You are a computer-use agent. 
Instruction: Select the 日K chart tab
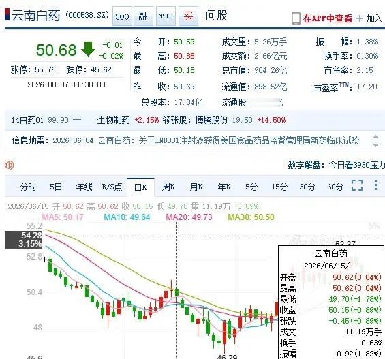tap(140, 187)
